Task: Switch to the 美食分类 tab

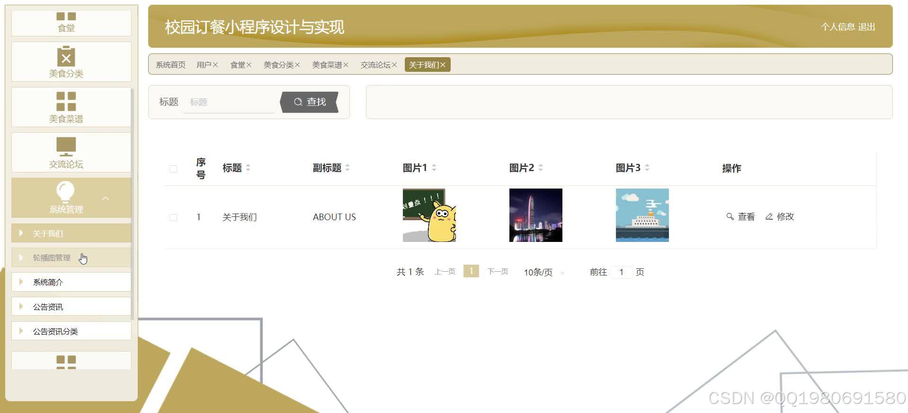Action: (x=278, y=65)
